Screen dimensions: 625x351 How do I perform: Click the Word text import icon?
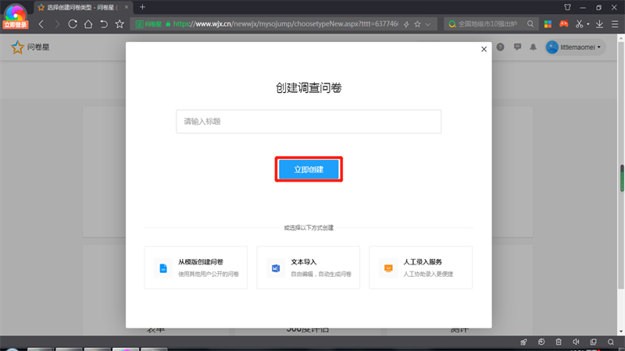tap(276, 268)
